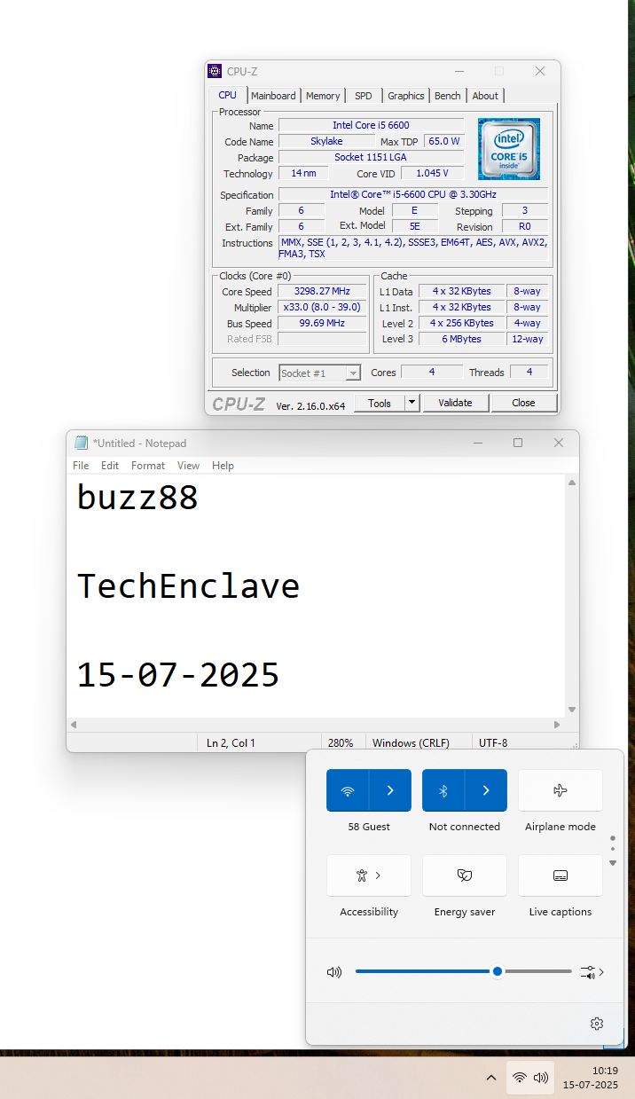Open Accessibility quick settings tile
Viewport: 635px width, 1099px height.
tap(369, 875)
